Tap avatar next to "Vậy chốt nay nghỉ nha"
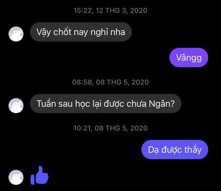Screen dimensions: 221x191 pyautogui.click(x=16, y=34)
